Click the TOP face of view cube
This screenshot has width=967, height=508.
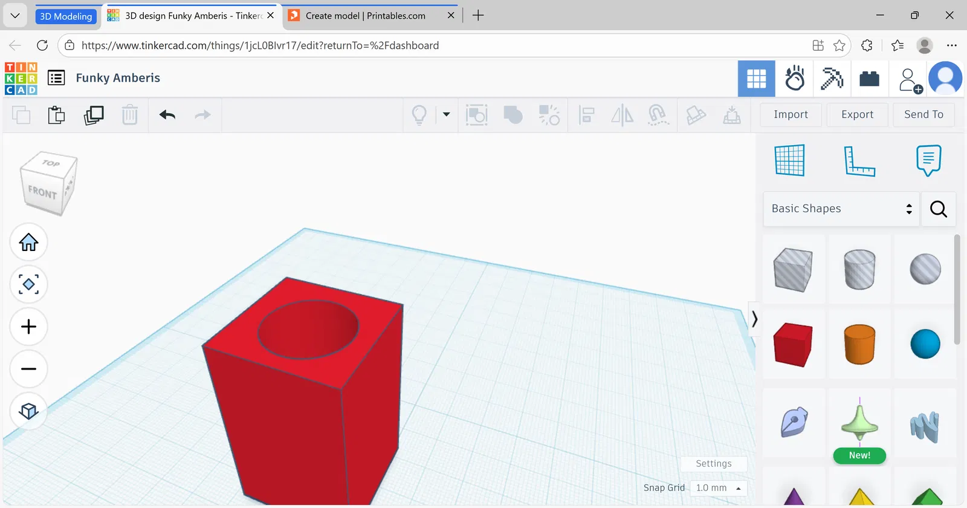51,163
